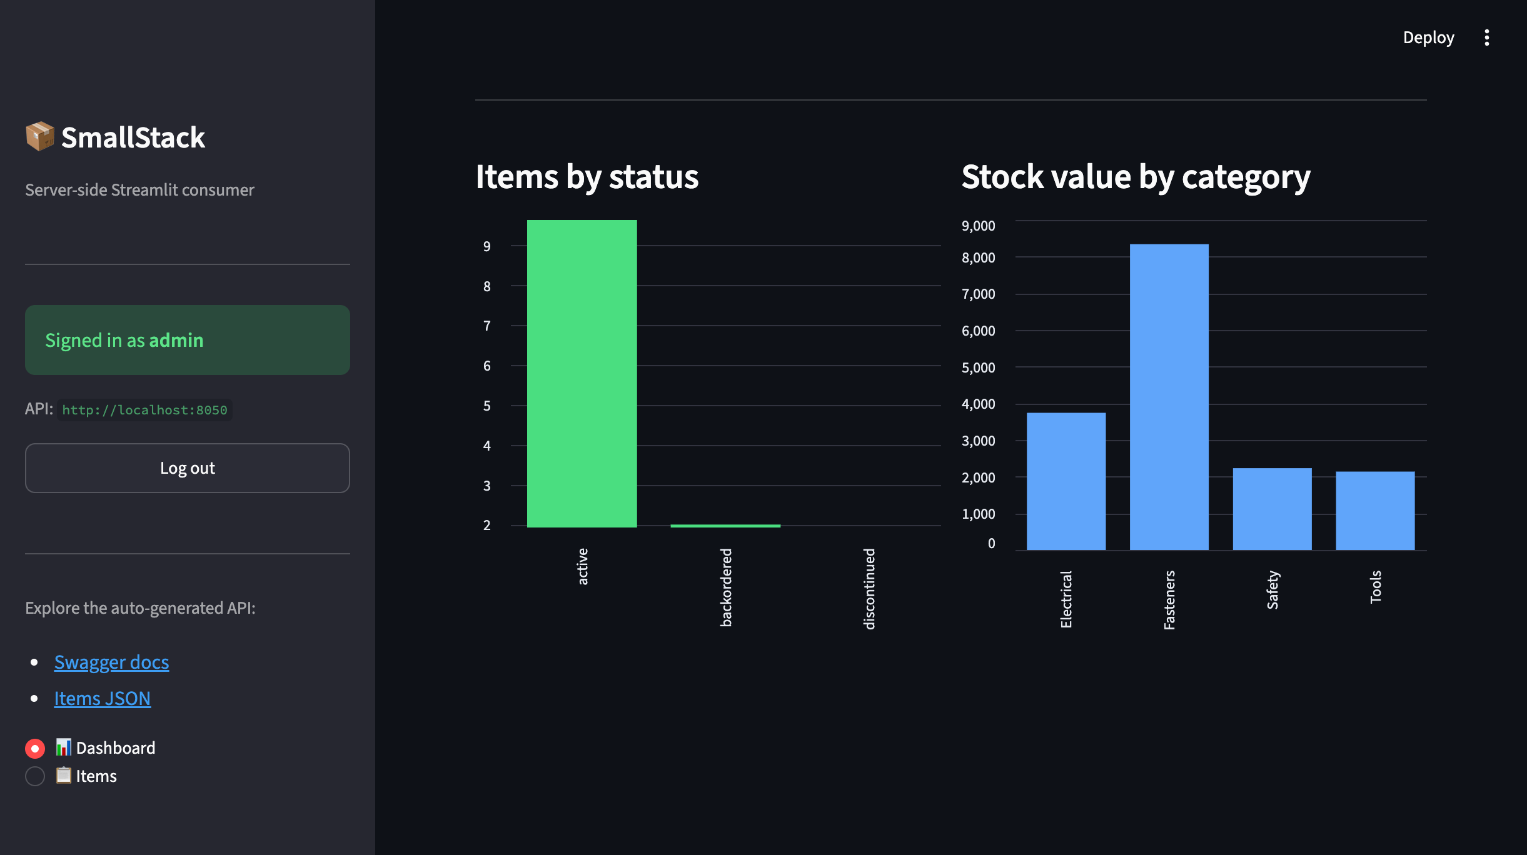Click the Deploy button
The width and height of the screenshot is (1527, 855).
(x=1428, y=37)
